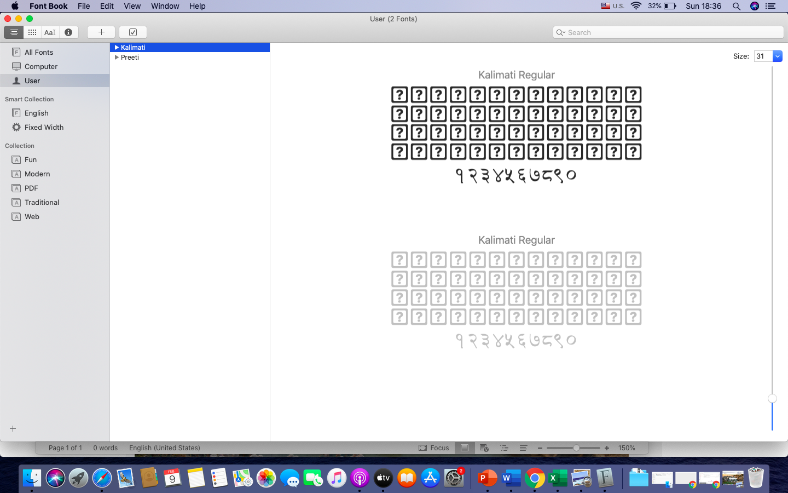Open Safari from the Dock
Image resolution: width=788 pixels, height=493 pixels.
coord(102,478)
